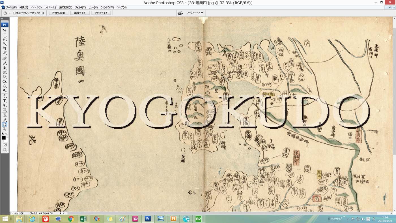Open the フィルタ(T) menu
The height and width of the screenshot is (223, 396).
pyautogui.click(x=80, y=7)
